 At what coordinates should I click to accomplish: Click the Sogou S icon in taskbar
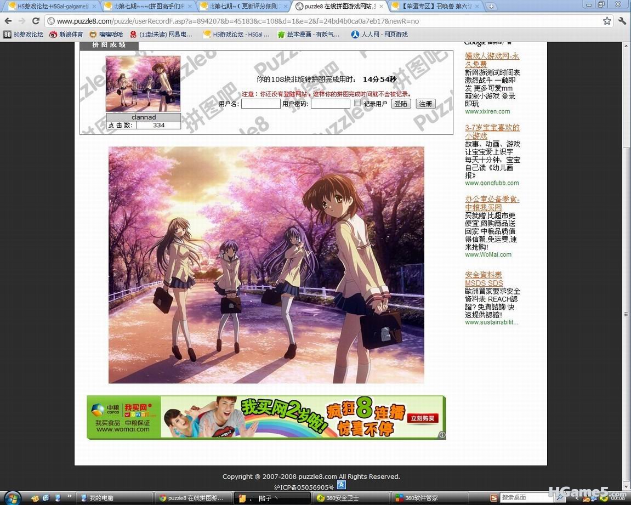click(494, 498)
